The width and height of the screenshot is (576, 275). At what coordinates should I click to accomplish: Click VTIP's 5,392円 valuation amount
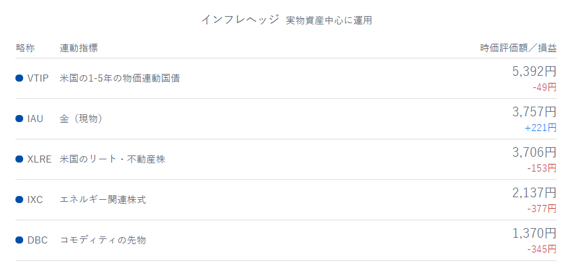534,71
